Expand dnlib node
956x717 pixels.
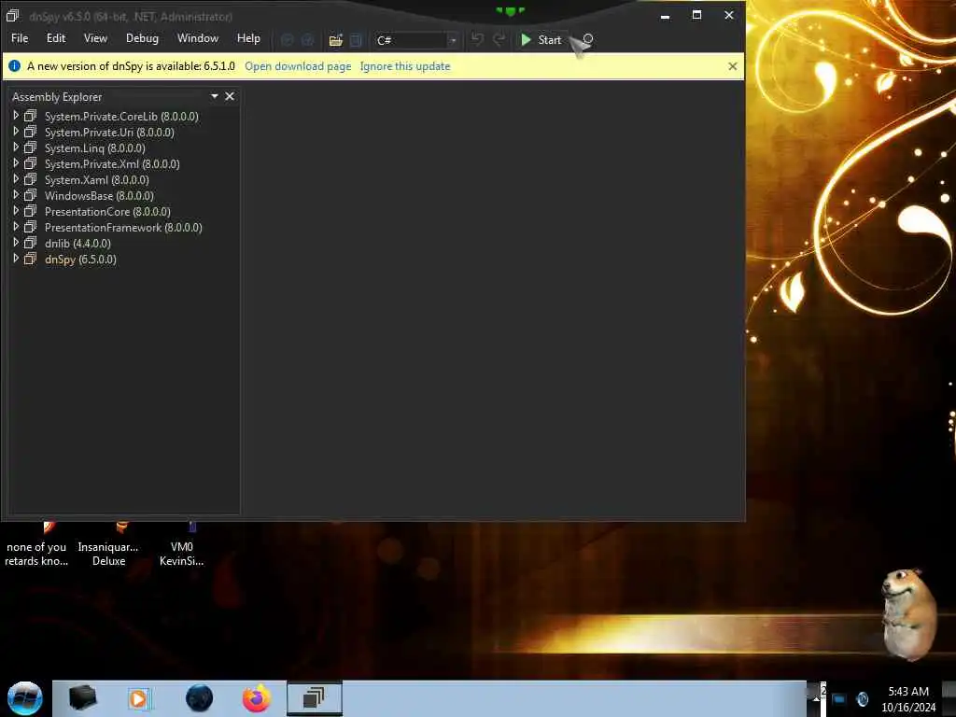16,242
